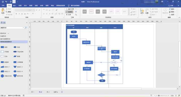The width and height of the screenshot is (181, 97).
Task: Click the zoom slider in status bar
Action: [162, 95]
